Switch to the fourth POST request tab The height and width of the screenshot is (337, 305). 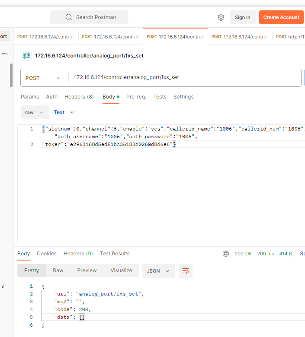click(240, 37)
